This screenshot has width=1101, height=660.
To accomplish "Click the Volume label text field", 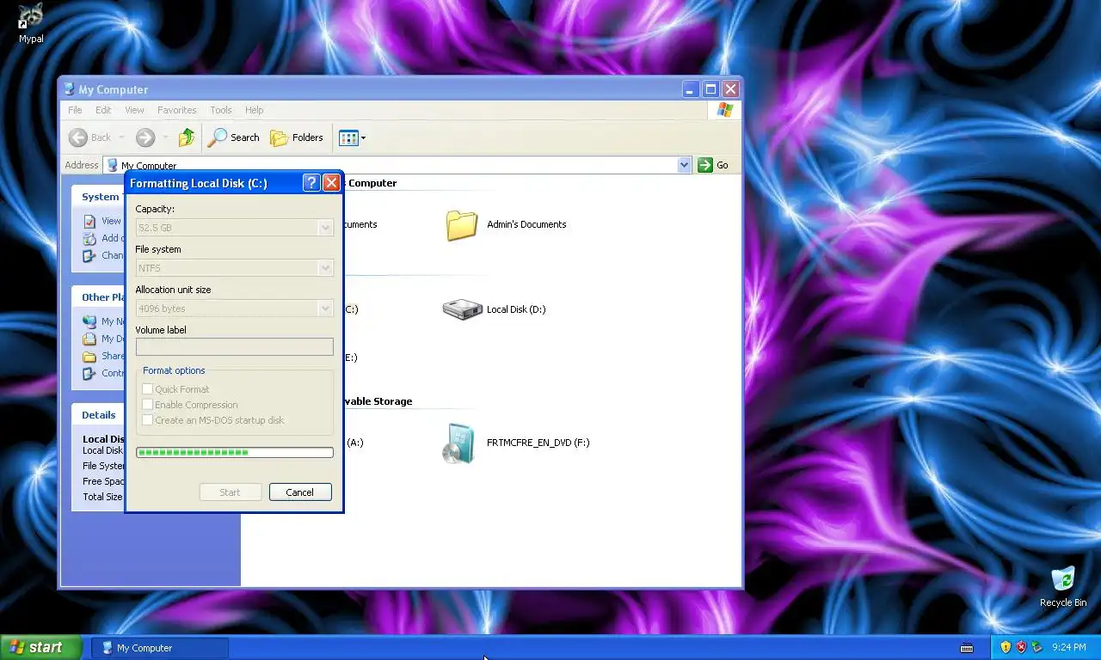I will 234,347.
